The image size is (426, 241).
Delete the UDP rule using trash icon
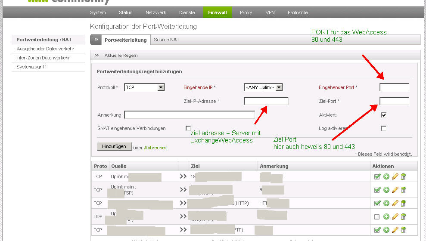[403, 216]
